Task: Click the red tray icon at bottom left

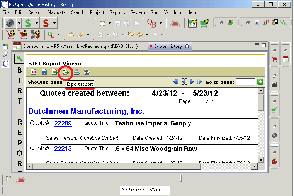Action: click(x=20, y=181)
